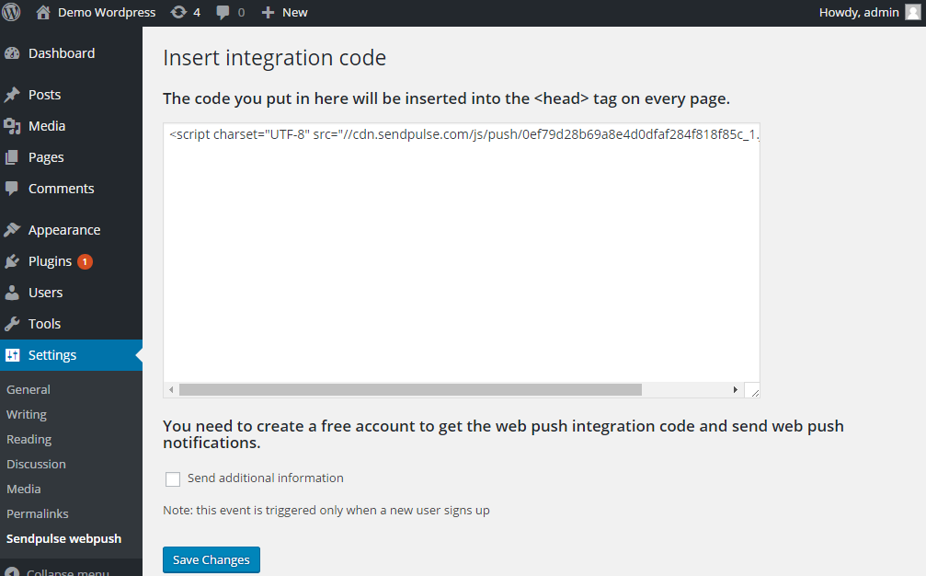Open the Permalinks settings link
The width and height of the screenshot is (926, 576).
pos(38,513)
